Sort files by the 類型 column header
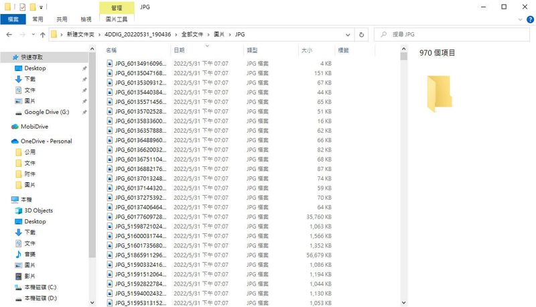 [x=271, y=50]
